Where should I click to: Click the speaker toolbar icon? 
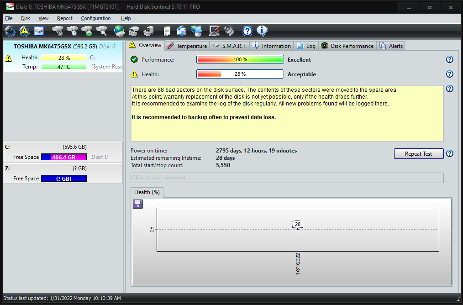[229, 31]
